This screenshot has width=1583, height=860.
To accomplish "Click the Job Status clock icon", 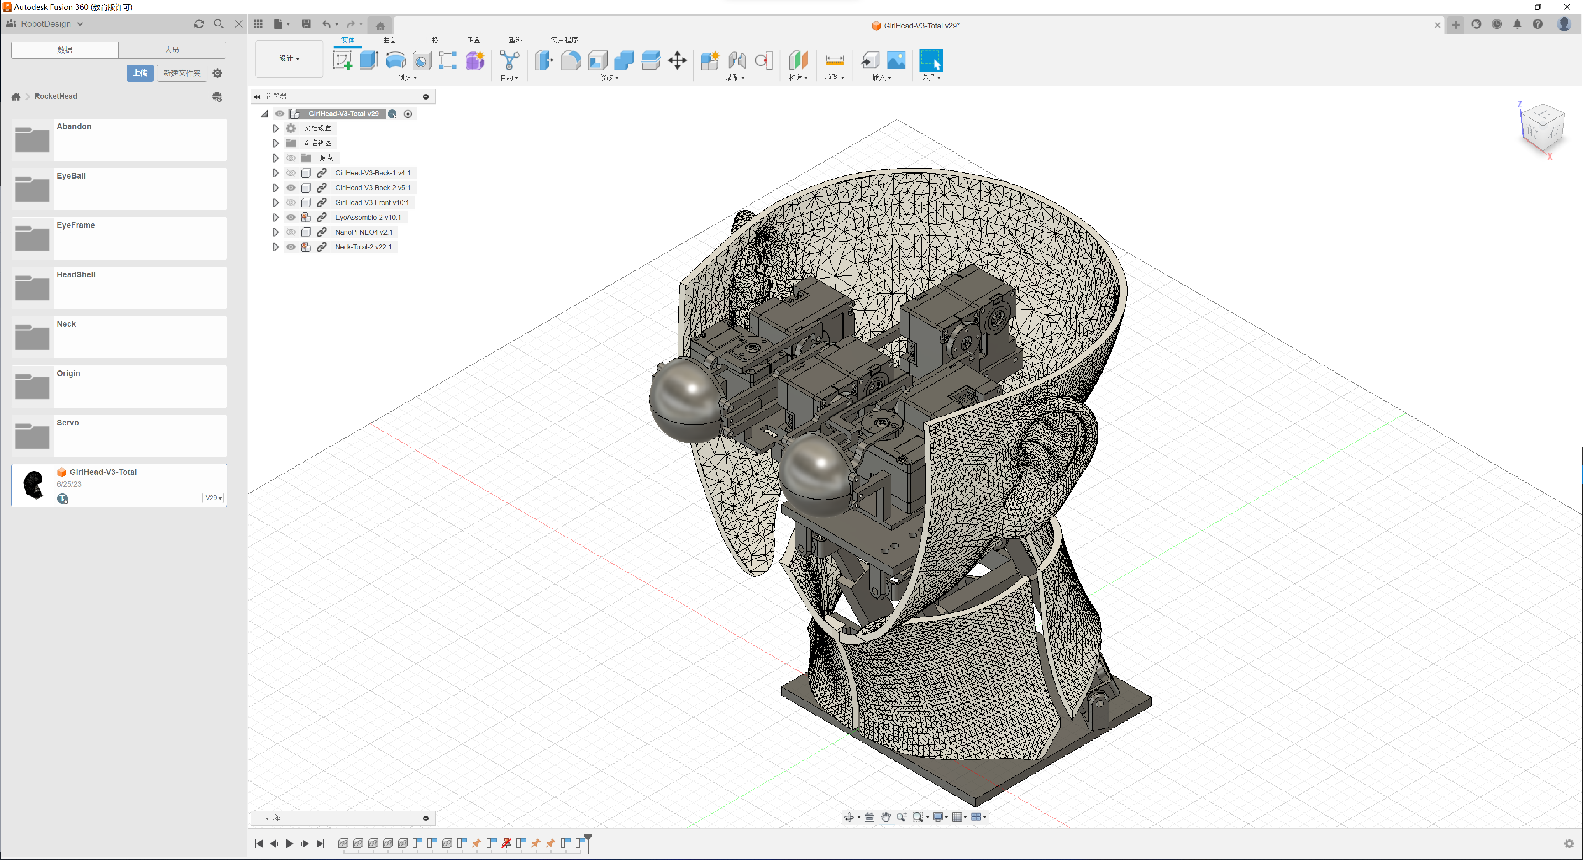I will click(1497, 25).
